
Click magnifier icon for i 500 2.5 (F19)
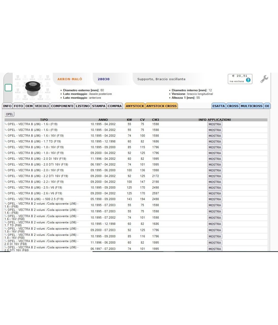(6, 199)
